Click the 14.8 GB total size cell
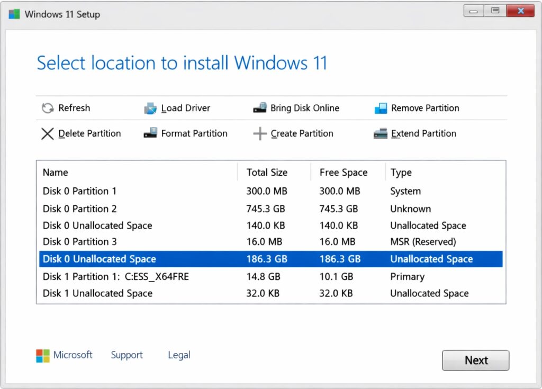The width and height of the screenshot is (542, 389). click(263, 277)
